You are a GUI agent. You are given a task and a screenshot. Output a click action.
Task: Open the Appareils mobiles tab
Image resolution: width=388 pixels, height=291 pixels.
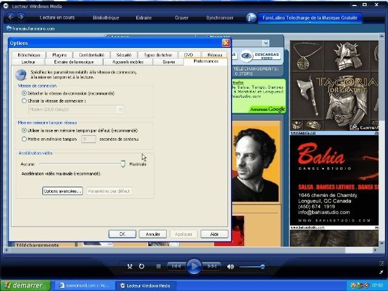[x=128, y=62]
